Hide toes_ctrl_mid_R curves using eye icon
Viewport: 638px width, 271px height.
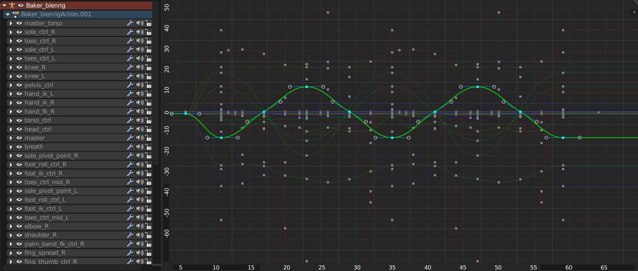tap(19, 182)
